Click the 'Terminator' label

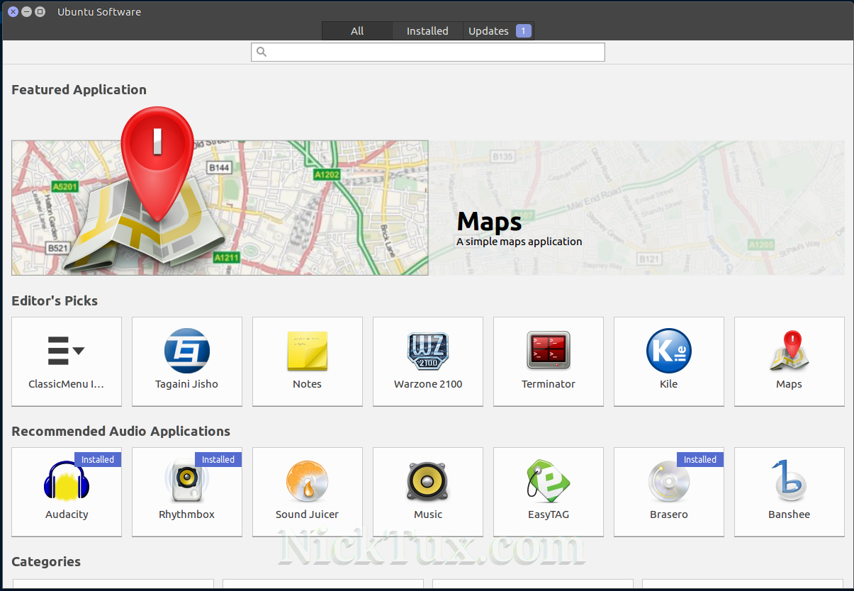click(x=549, y=384)
